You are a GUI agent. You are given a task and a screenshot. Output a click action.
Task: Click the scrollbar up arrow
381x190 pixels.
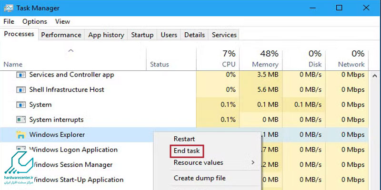click(375, 76)
